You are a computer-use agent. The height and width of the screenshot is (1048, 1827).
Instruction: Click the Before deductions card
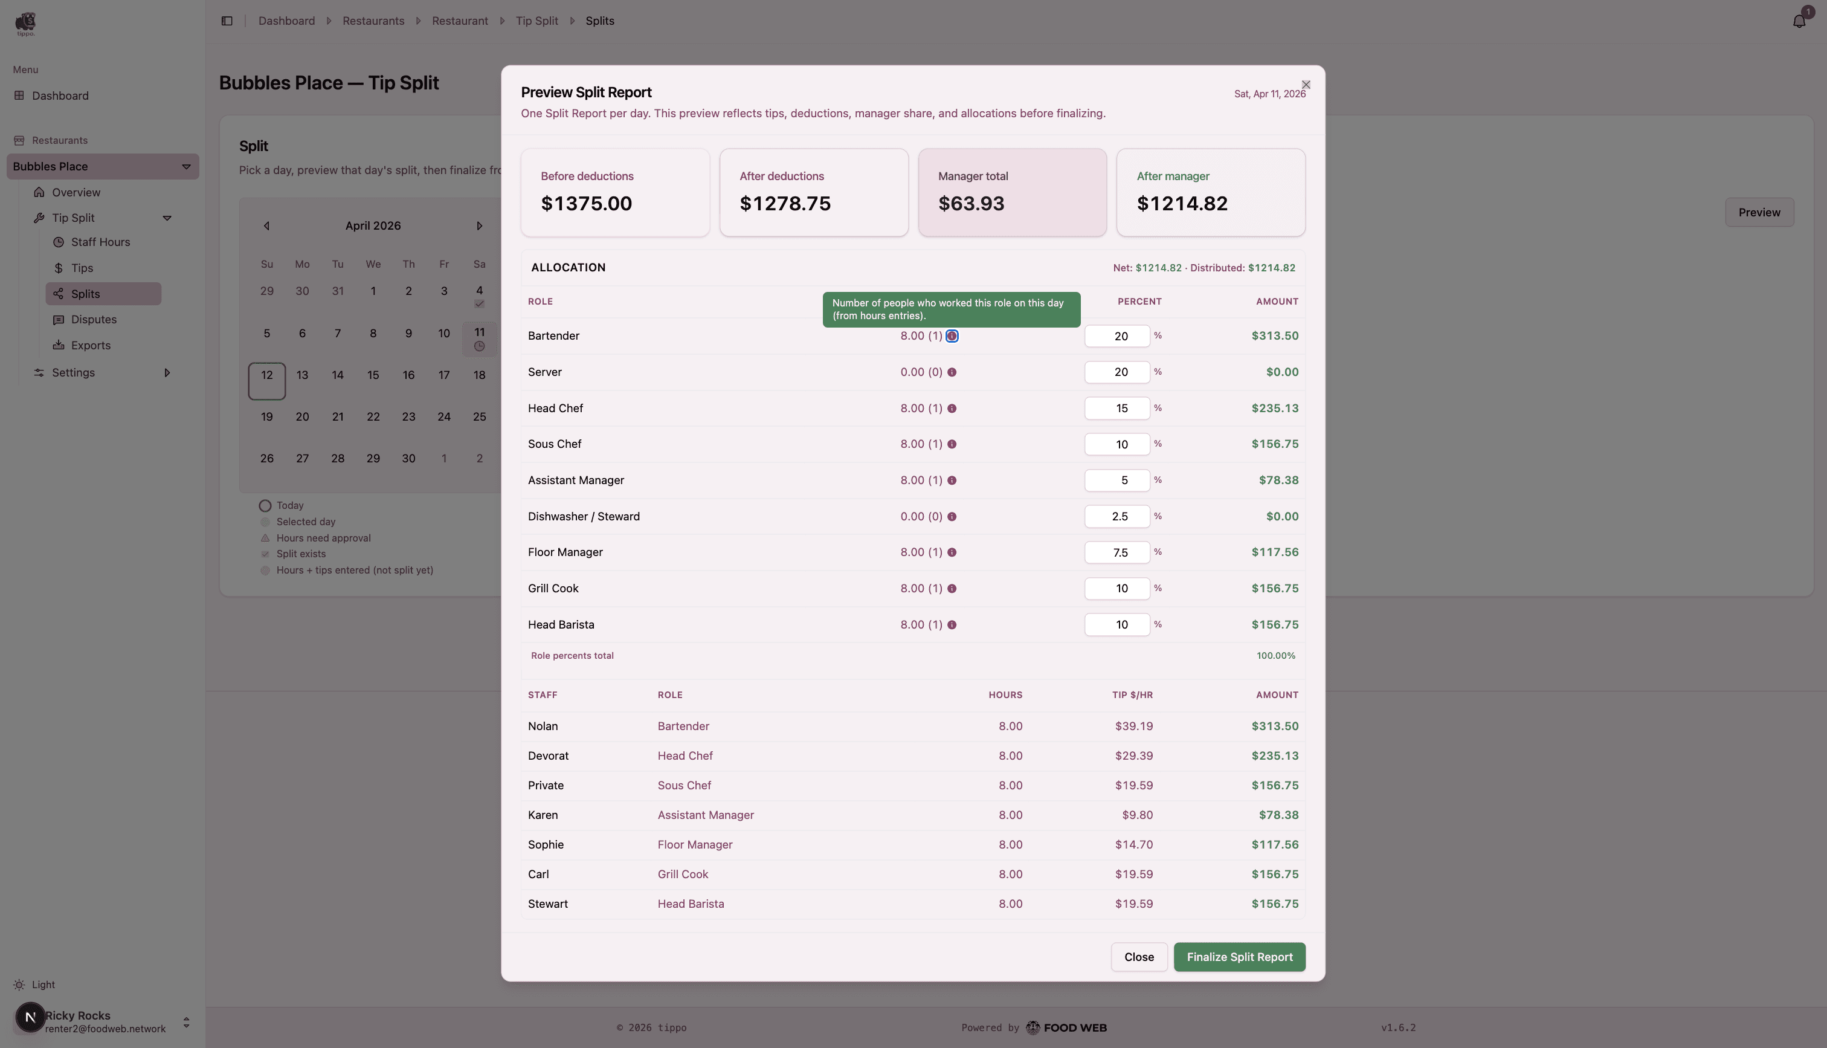click(x=615, y=192)
